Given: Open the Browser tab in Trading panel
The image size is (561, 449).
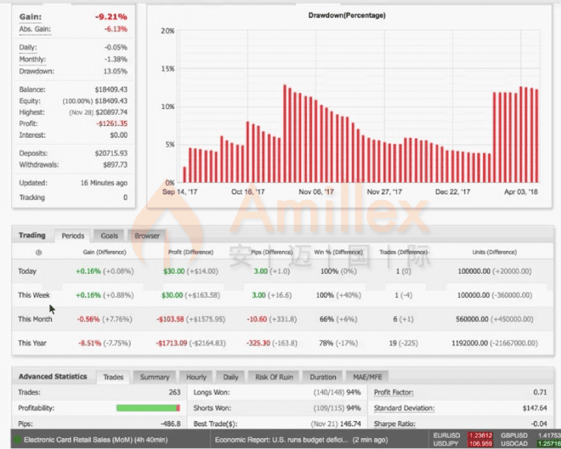Looking at the screenshot, I should 147,236.
